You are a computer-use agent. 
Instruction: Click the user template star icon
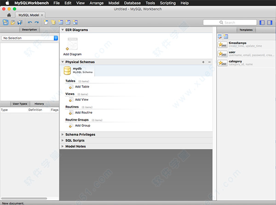point(223,54)
